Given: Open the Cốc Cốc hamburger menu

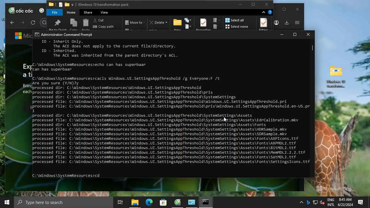Looking at the screenshot, I should [x=297, y=23].
